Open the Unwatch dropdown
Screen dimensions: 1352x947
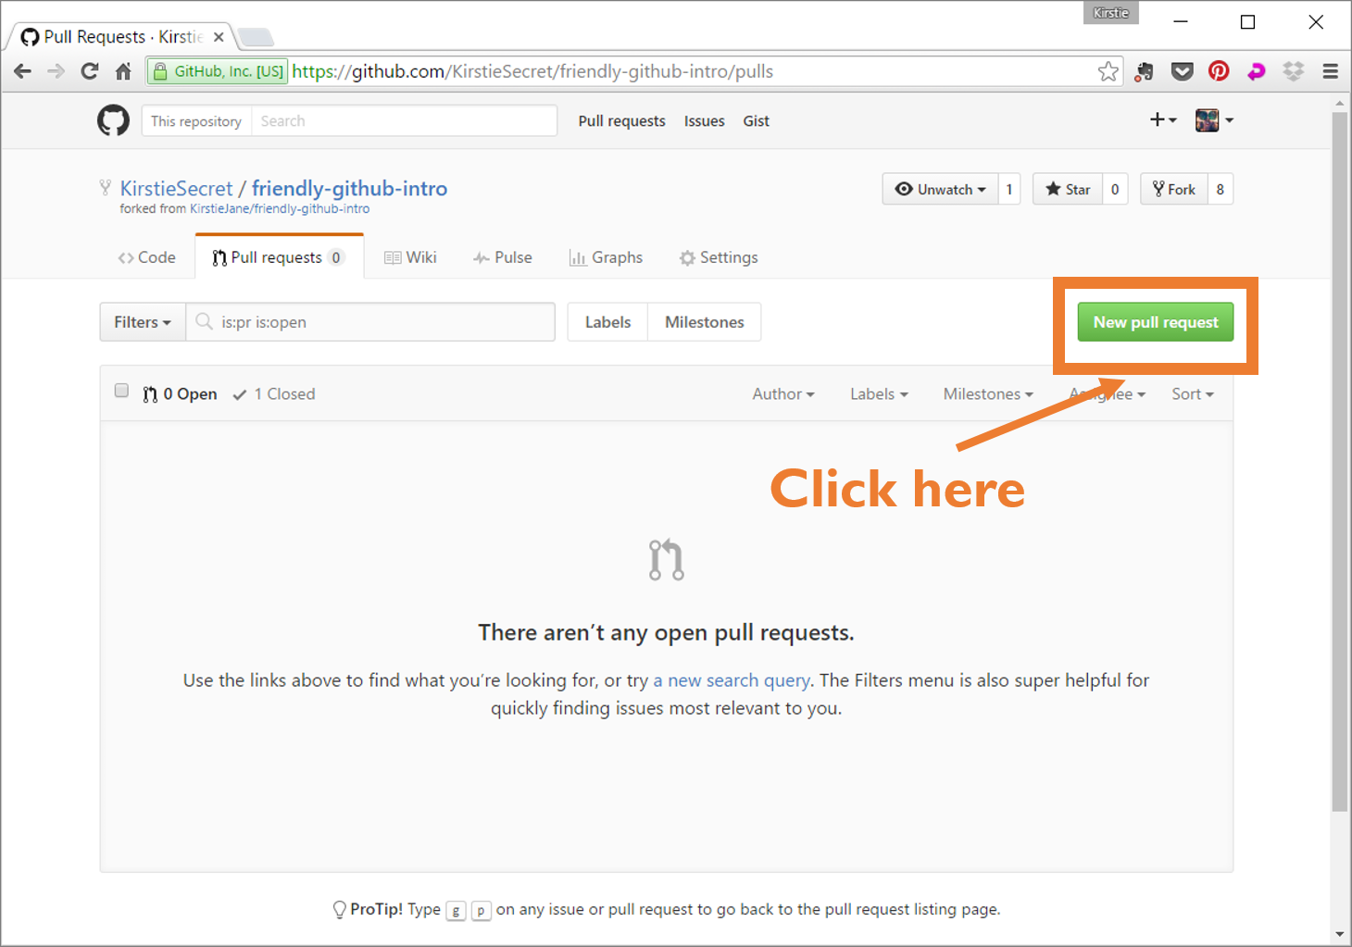[x=940, y=189]
